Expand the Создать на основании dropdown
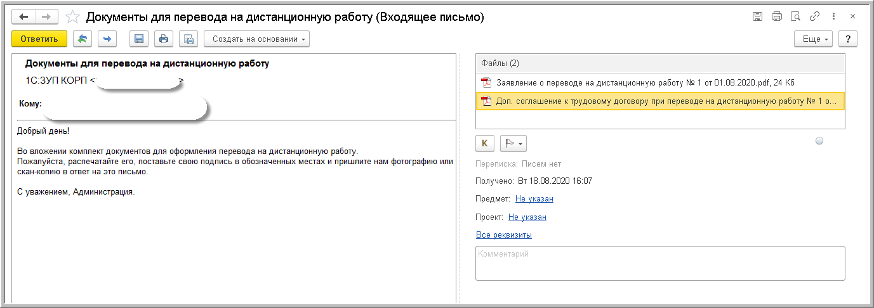The width and height of the screenshot is (874, 308). point(256,39)
